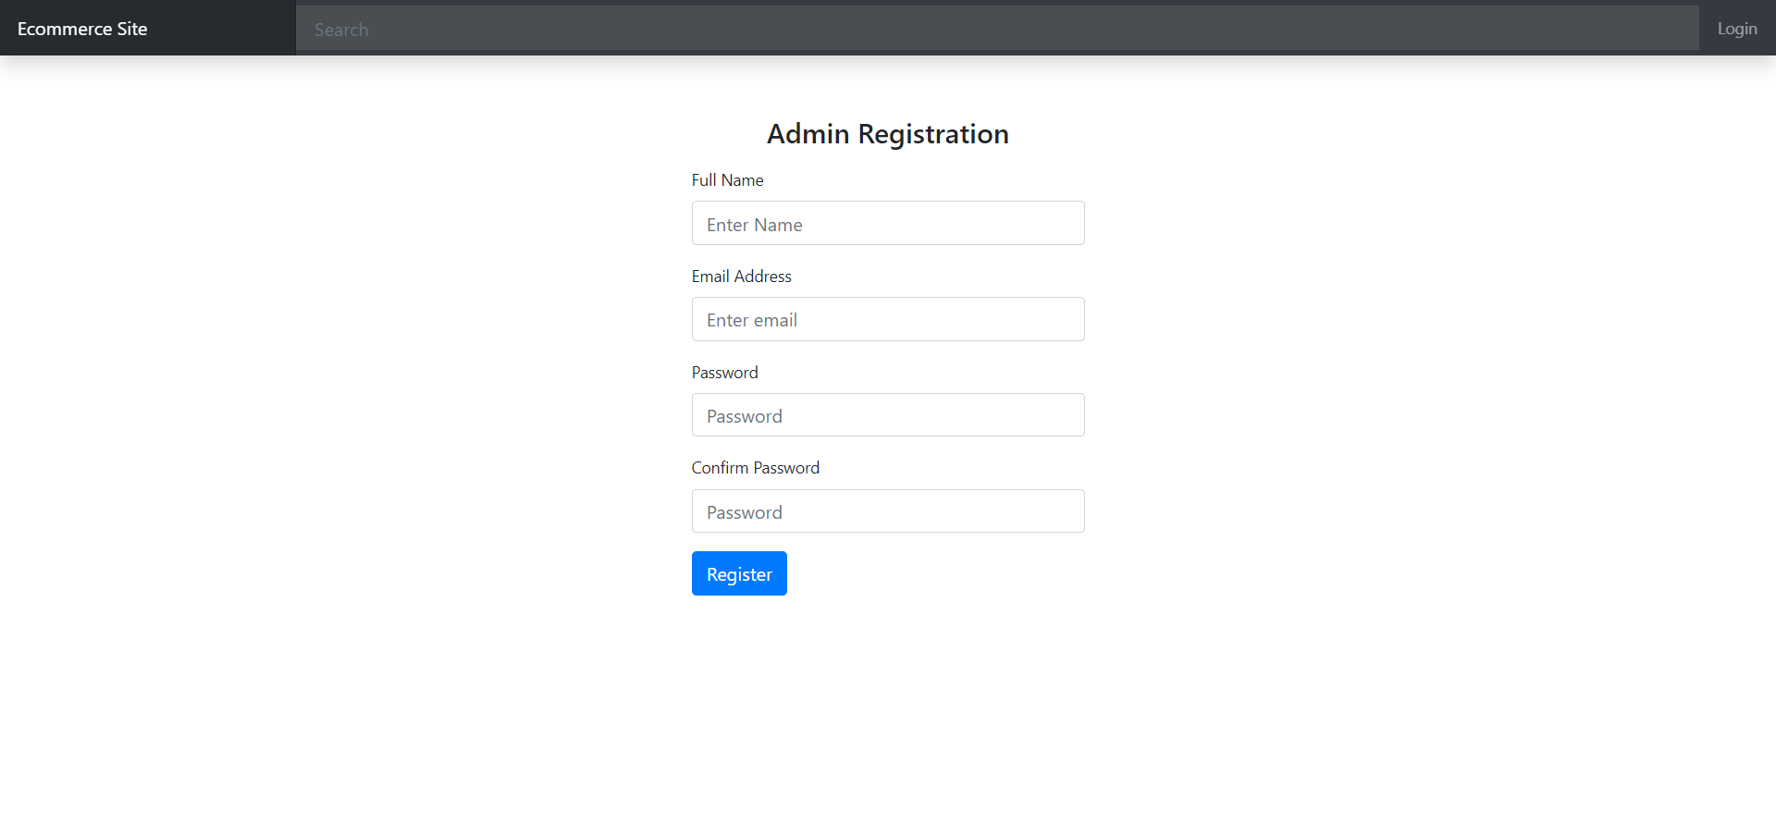Viewport: 1776px width, 824px height.
Task: Click the dark navigation bar area
Action: point(555,28)
